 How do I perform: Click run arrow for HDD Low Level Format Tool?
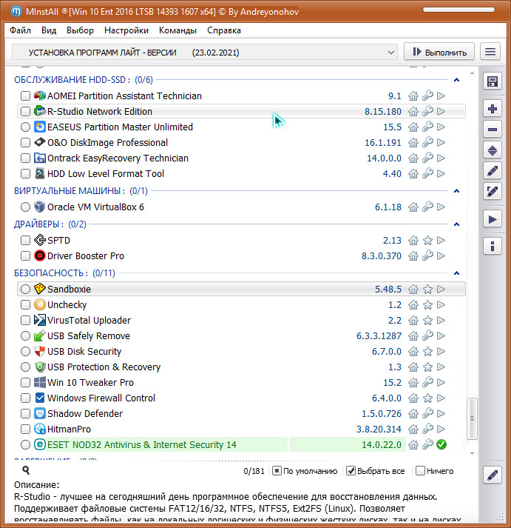point(441,174)
